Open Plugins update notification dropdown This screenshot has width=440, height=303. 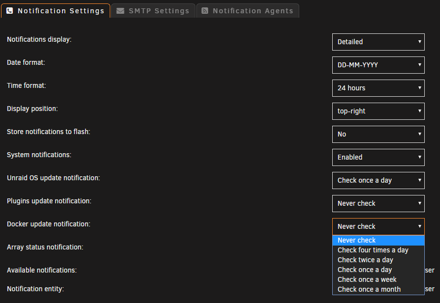coord(378,204)
